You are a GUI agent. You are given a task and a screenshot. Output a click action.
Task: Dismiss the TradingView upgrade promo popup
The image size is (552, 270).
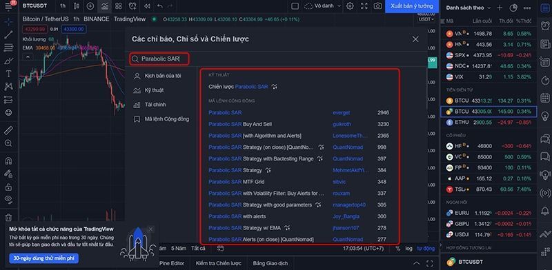pos(150,229)
